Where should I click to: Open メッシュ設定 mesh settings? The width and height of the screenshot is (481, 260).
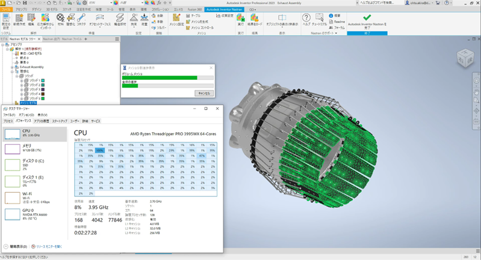177,20
